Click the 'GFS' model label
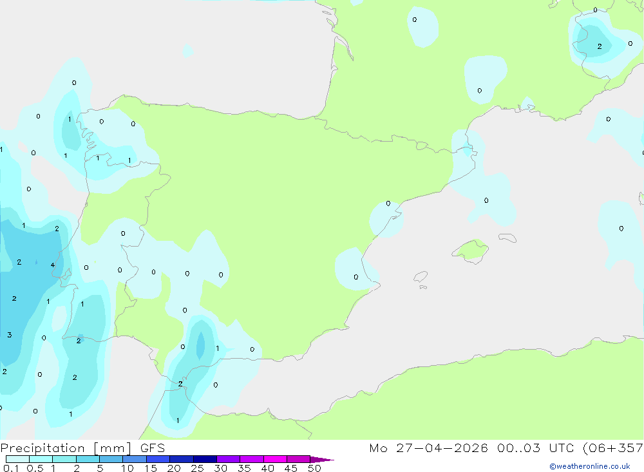Image resolution: width=644 pixels, height=472 pixels. pyautogui.click(x=153, y=448)
